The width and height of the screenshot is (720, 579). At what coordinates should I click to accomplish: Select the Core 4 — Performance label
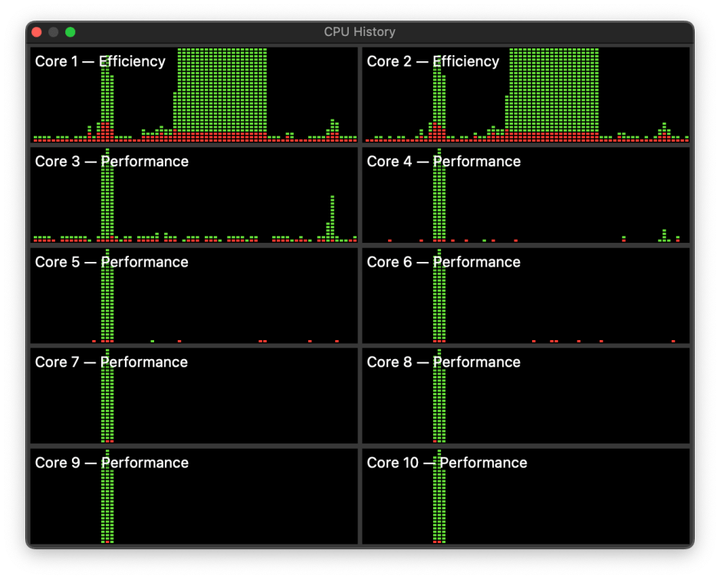443,162
